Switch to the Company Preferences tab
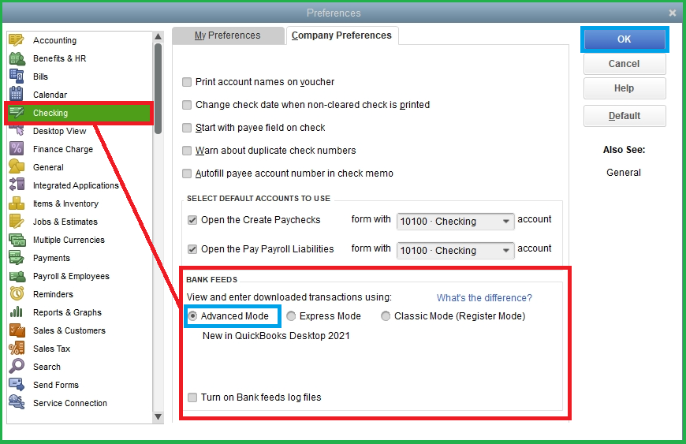The image size is (686, 444). click(341, 35)
